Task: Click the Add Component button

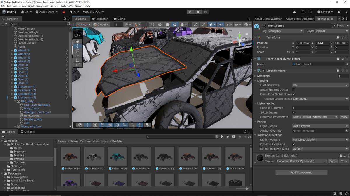Action: pyautogui.click(x=301, y=172)
